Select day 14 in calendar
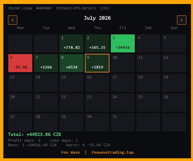The width and height of the screenshot is (193, 161). point(46,83)
